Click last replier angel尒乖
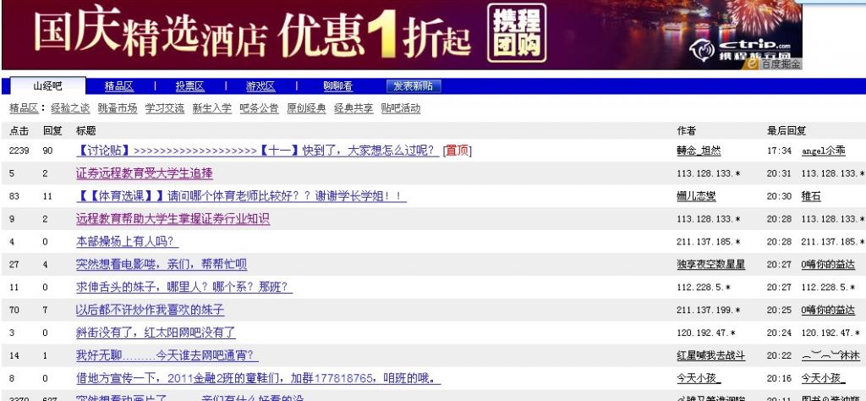Screen dimensions: 866x401 click(823, 151)
